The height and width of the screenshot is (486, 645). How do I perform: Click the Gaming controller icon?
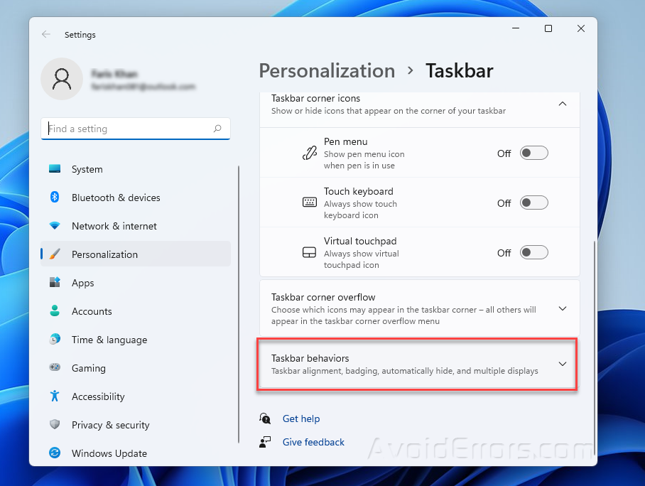[x=55, y=367]
